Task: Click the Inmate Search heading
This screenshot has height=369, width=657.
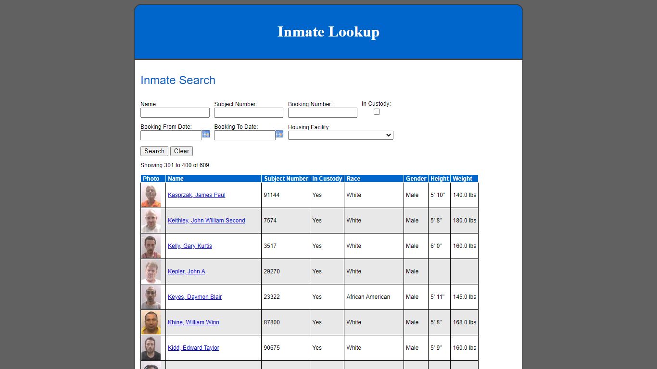Action: point(178,80)
